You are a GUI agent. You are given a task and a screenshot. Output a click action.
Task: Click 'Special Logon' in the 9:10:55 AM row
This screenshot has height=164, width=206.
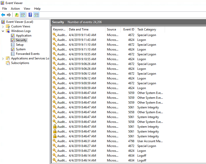[x=147, y=54]
